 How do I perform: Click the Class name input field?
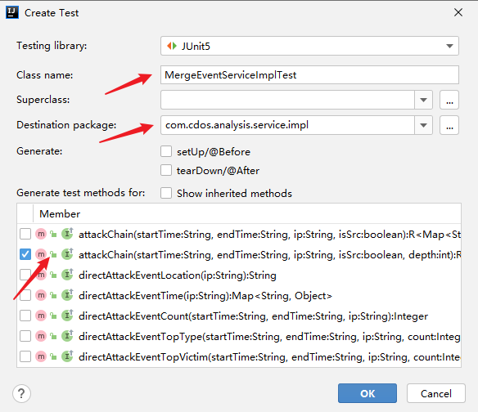(309, 75)
